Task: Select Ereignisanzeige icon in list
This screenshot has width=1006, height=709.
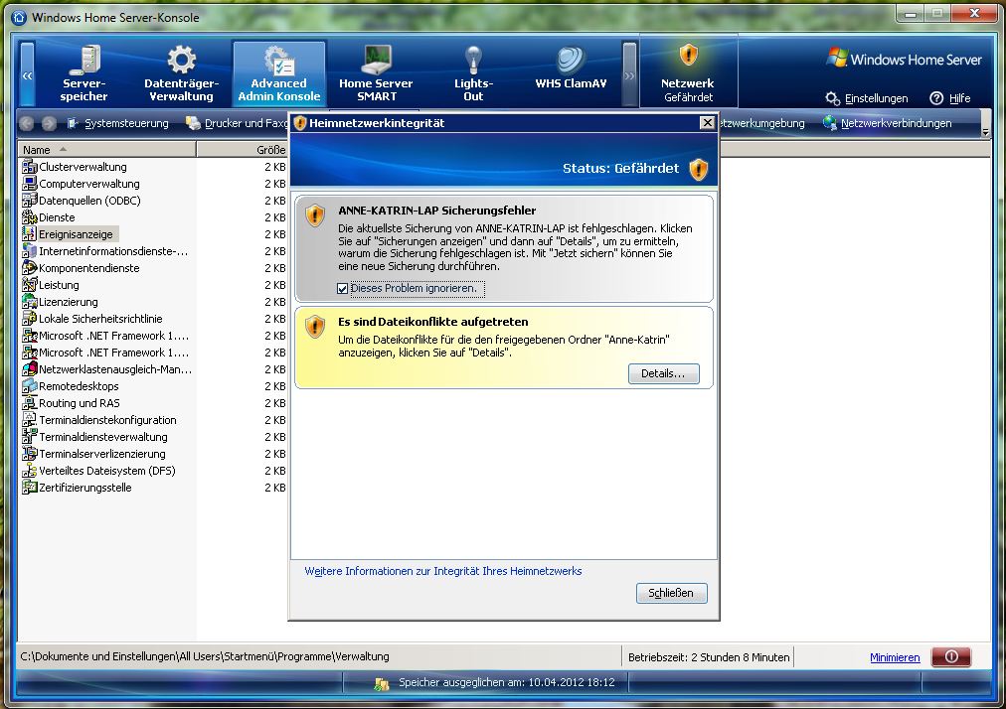Action: 30,234
